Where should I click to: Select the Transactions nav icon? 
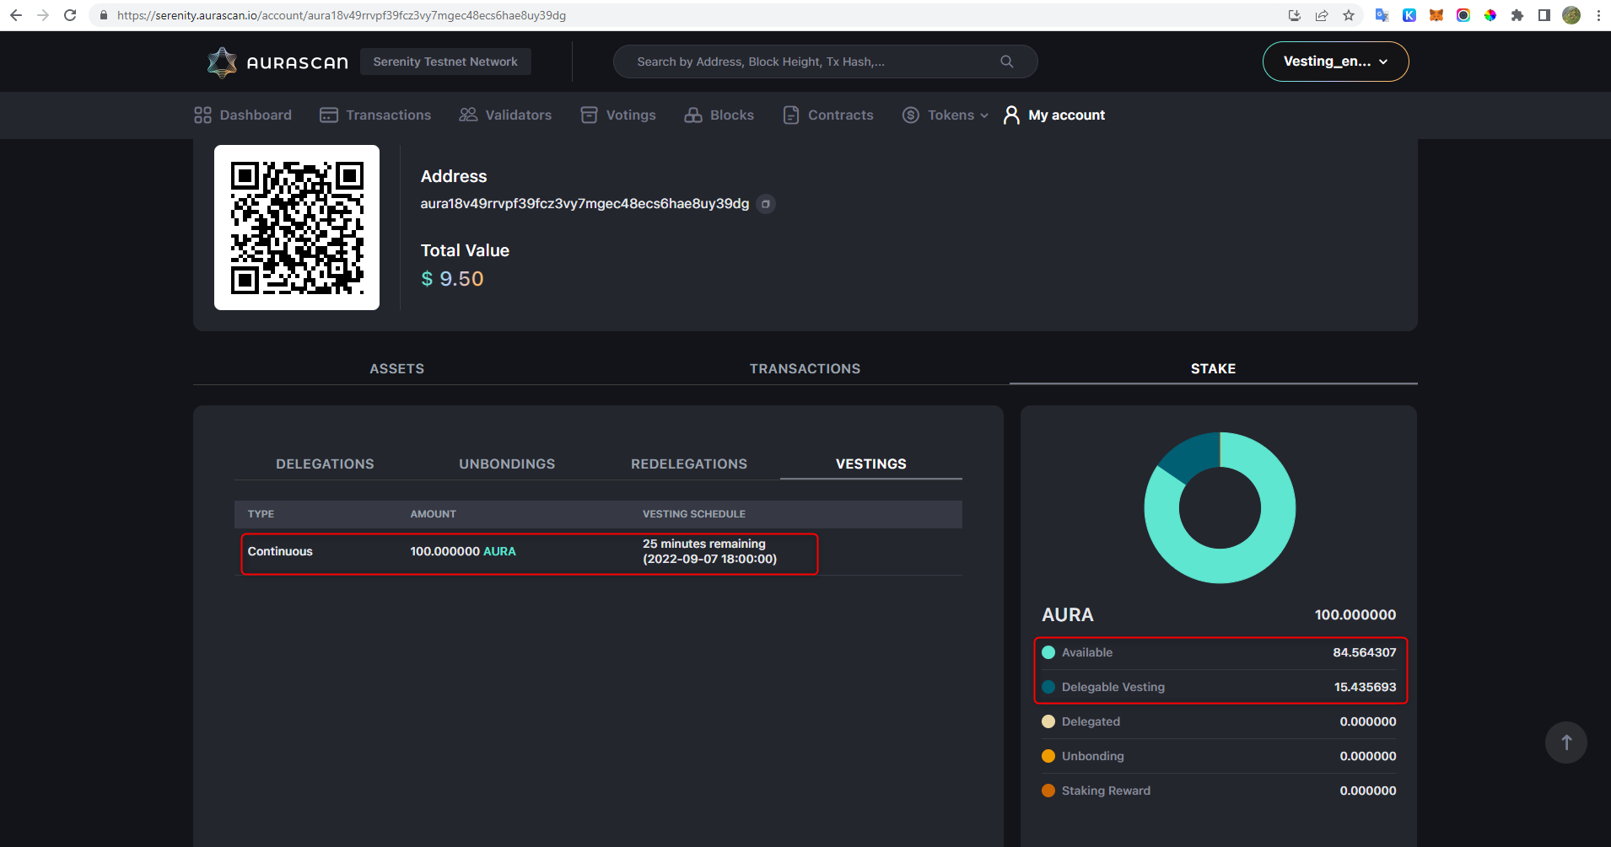[x=329, y=115]
